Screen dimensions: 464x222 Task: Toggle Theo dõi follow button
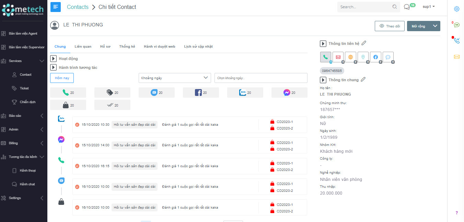pyautogui.click(x=390, y=26)
